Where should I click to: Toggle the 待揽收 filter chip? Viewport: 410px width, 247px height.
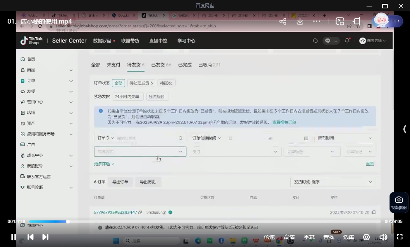click(166, 83)
